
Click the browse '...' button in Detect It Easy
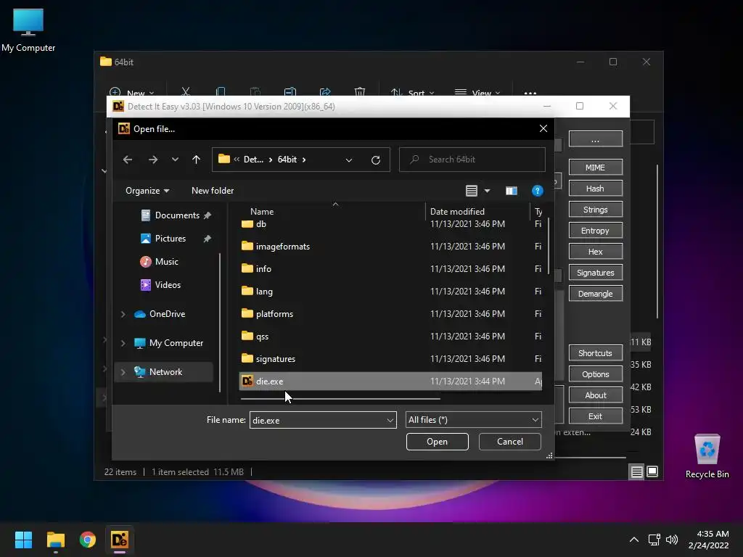click(595, 139)
